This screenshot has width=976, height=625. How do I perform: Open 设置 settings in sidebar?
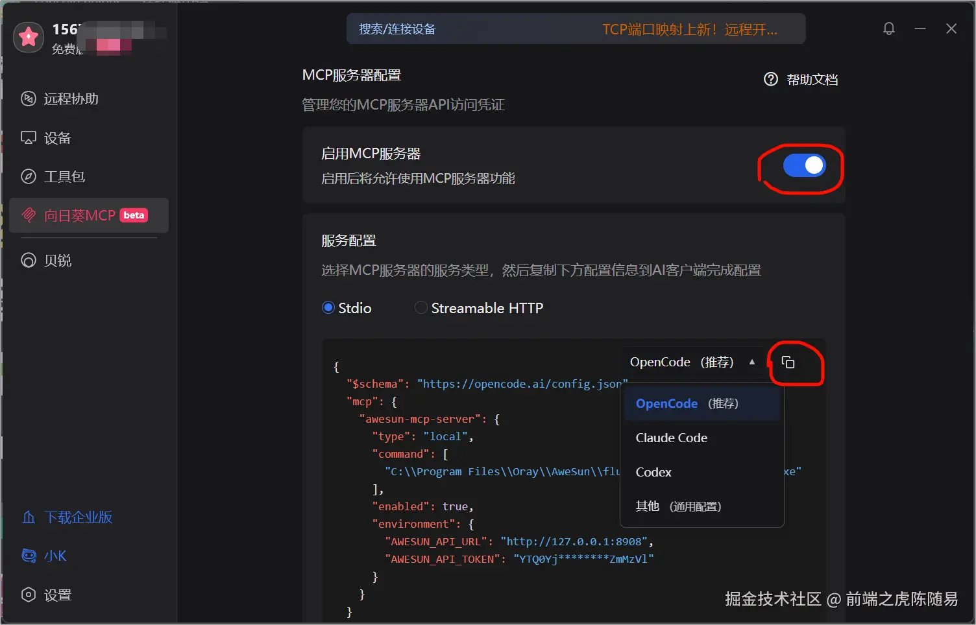point(58,595)
